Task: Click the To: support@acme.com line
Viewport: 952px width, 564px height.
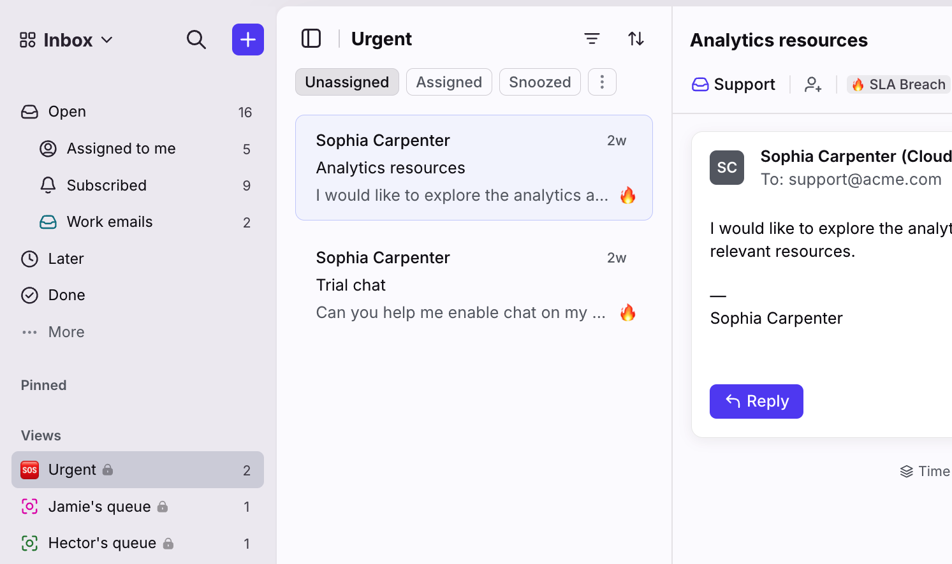Action: point(851,179)
